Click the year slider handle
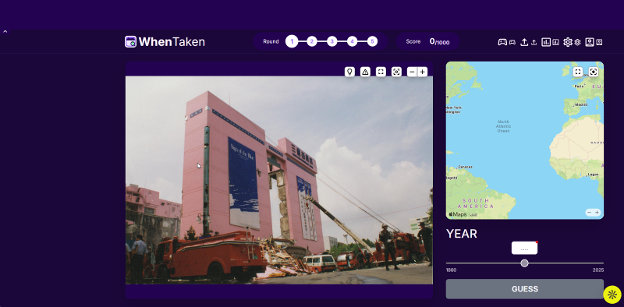This screenshot has height=307, width=624. point(524,263)
